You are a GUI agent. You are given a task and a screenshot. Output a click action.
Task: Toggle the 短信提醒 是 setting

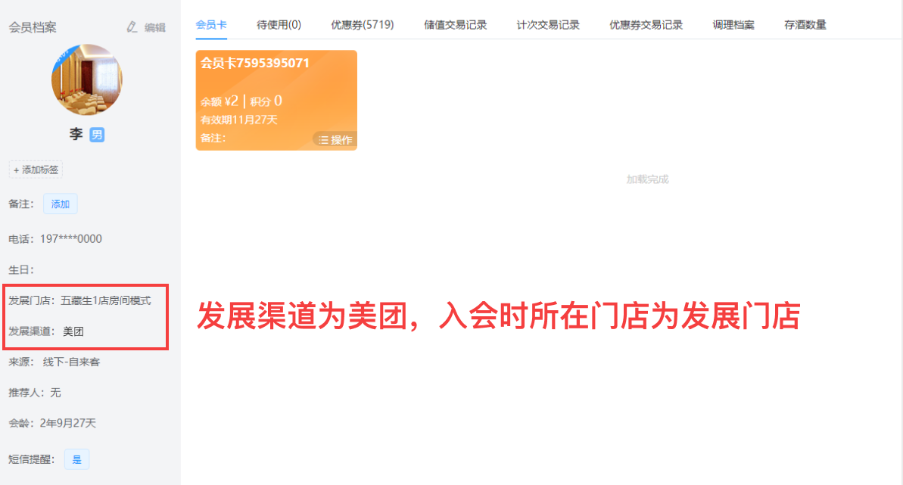76,460
